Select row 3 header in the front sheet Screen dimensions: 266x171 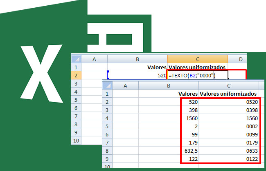pyautogui.click(x=107, y=110)
